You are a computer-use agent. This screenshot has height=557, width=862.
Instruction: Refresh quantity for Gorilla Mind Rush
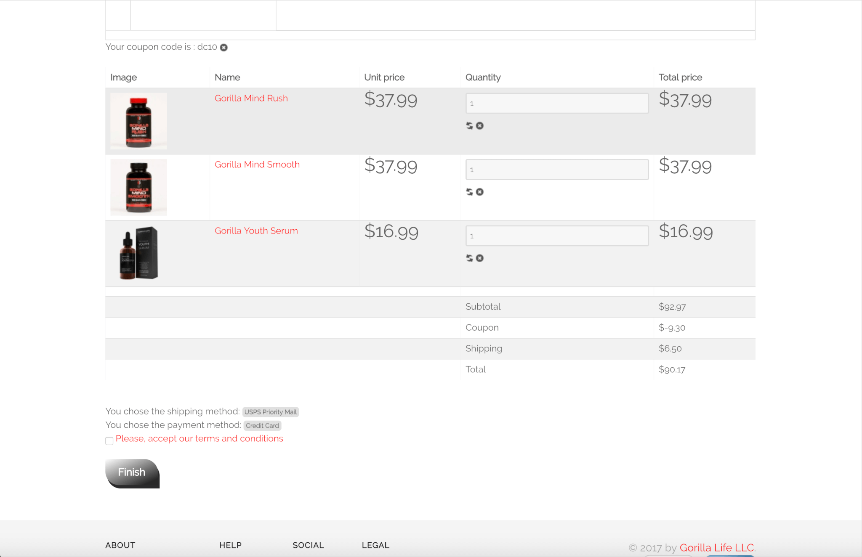coord(469,126)
